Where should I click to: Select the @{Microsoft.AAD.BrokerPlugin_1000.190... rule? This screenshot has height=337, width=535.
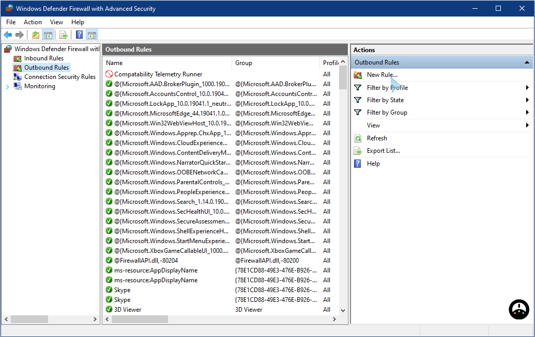coord(172,84)
